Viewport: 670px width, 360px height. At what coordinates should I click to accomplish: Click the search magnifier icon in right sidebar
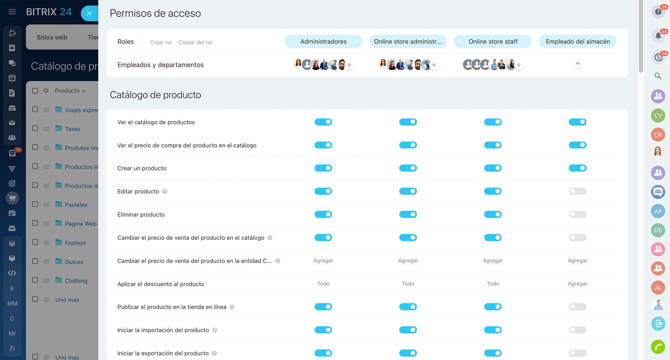point(658,76)
